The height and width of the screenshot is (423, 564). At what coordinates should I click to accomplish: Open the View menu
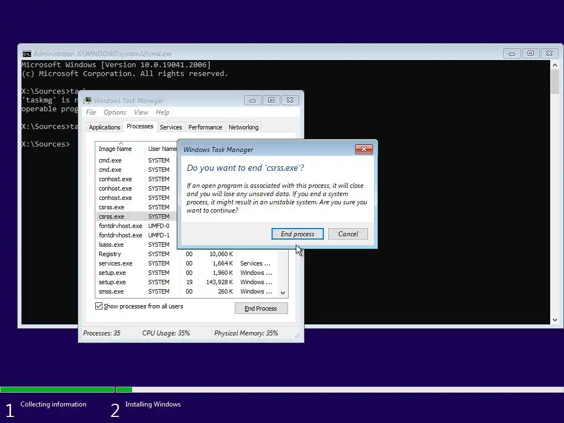(141, 112)
